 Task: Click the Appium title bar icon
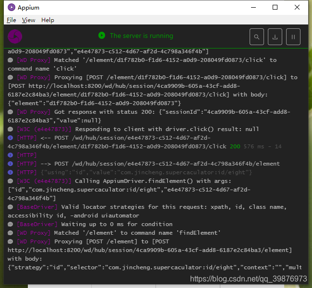click(x=12, y=8)
